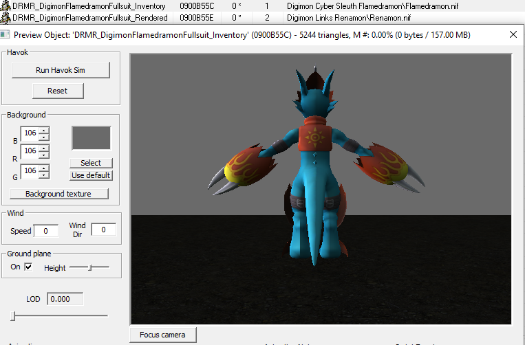Select DRMR_DigimonFlamedramonFullsuit_Inventory row
The height and width of the screenshot is (345, 525).
coord(263,6)
